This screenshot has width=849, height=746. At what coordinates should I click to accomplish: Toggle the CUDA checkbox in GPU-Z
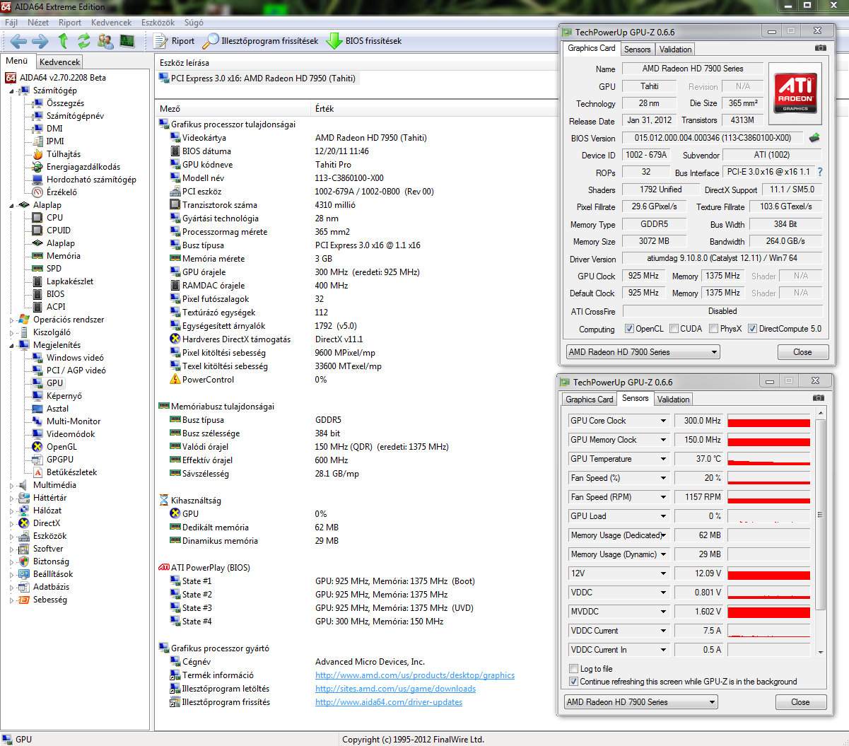tap(674, 329)
